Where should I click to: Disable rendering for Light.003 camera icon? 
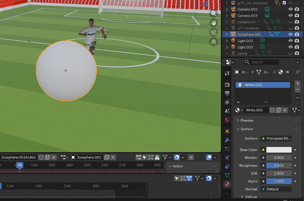(x=297, y=47)
